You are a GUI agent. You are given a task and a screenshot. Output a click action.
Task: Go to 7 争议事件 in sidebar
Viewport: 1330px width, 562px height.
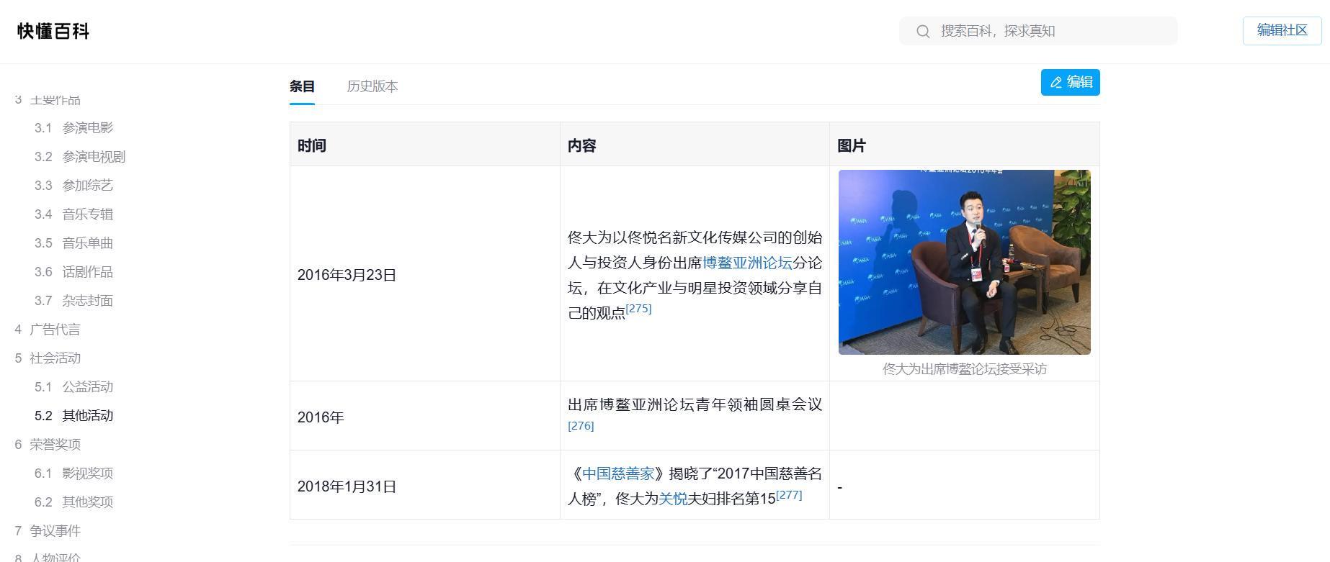point(55,531)
